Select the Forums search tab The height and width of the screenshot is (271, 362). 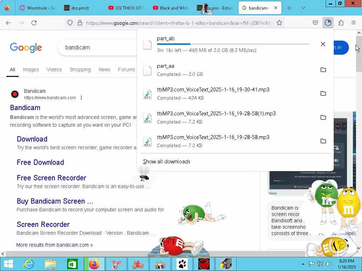pos(126,70)
